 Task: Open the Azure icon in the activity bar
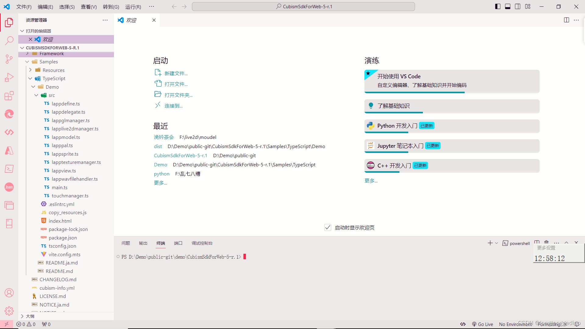pyautogui.click(x=9, y=150)
